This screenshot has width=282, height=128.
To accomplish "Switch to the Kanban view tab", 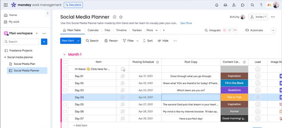I will 137,30.
